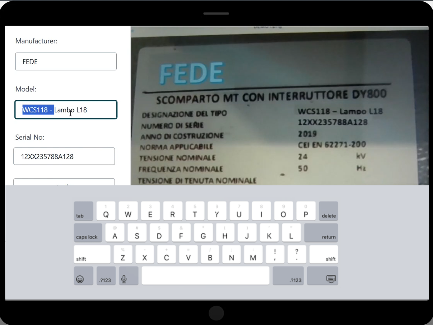Tap the return key

click(x=321, y=233)
